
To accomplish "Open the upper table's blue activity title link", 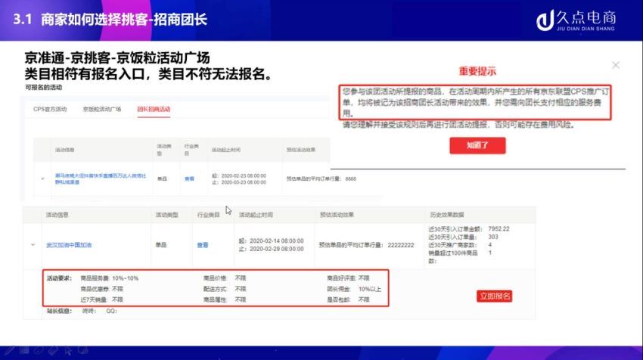I will tap(101, 178).
